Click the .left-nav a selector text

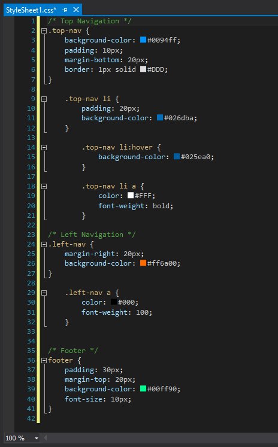click(87, 293)
